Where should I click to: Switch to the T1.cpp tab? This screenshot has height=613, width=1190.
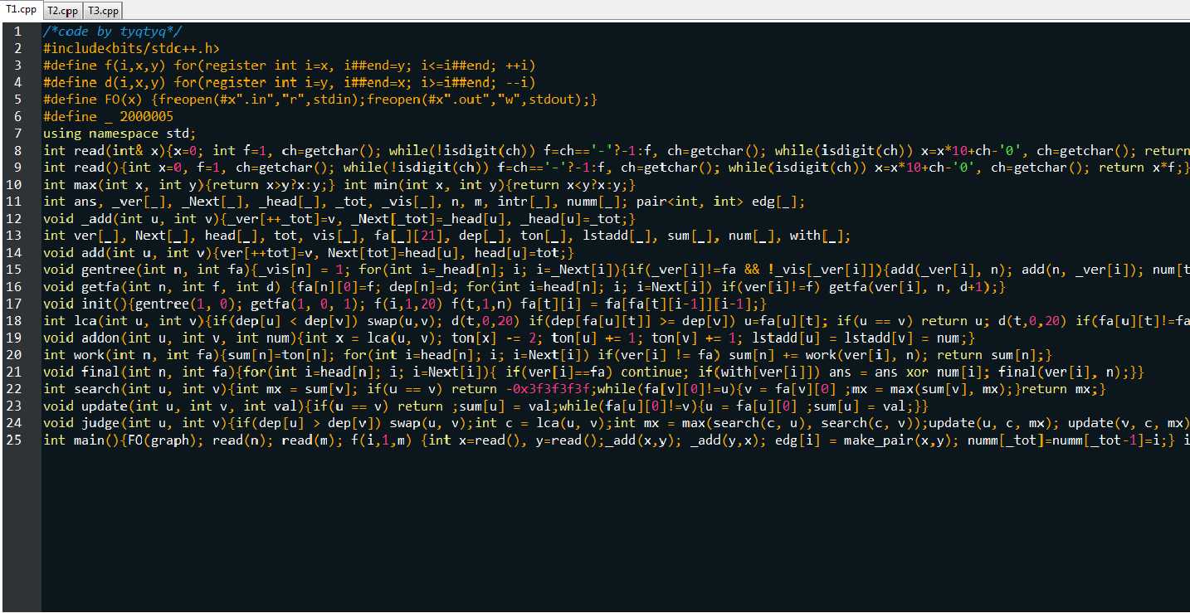click(21, 10)
